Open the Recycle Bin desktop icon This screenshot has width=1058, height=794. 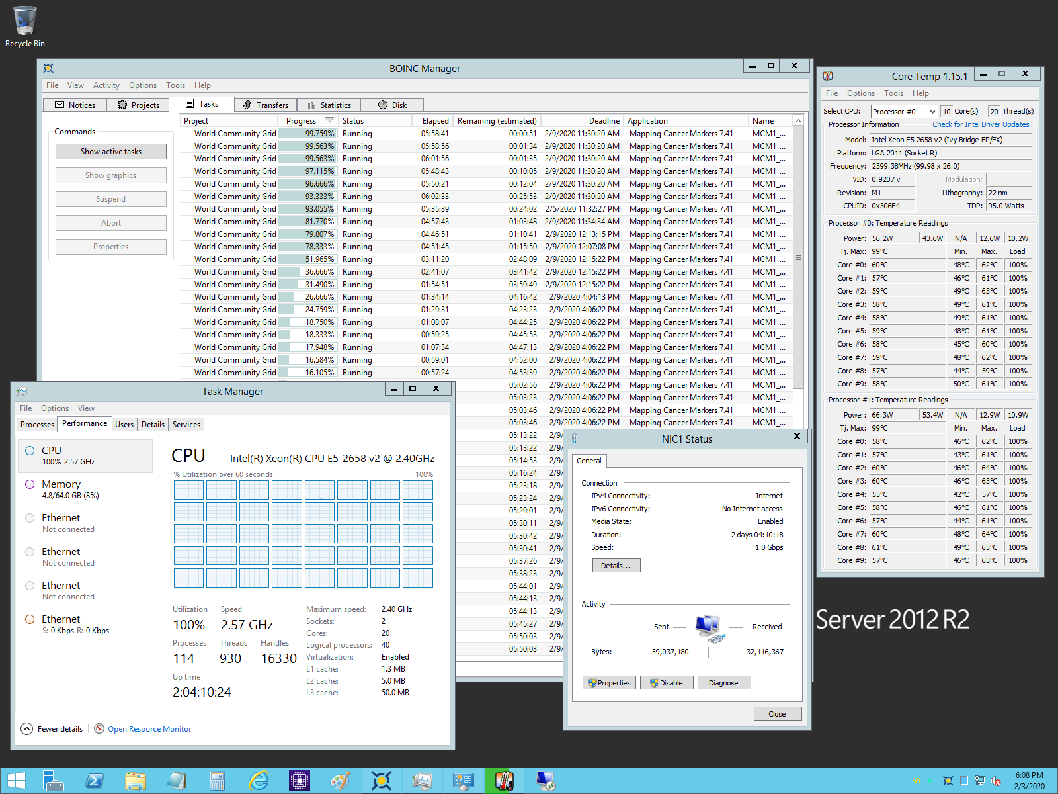[x=25, y=26]
